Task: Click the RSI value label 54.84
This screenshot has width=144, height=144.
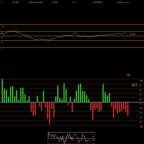Action: pos(132,34)
